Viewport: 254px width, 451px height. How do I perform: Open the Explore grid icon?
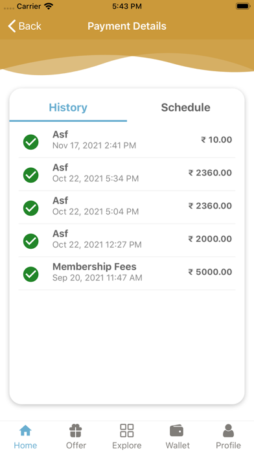click(x=127, y=430)
